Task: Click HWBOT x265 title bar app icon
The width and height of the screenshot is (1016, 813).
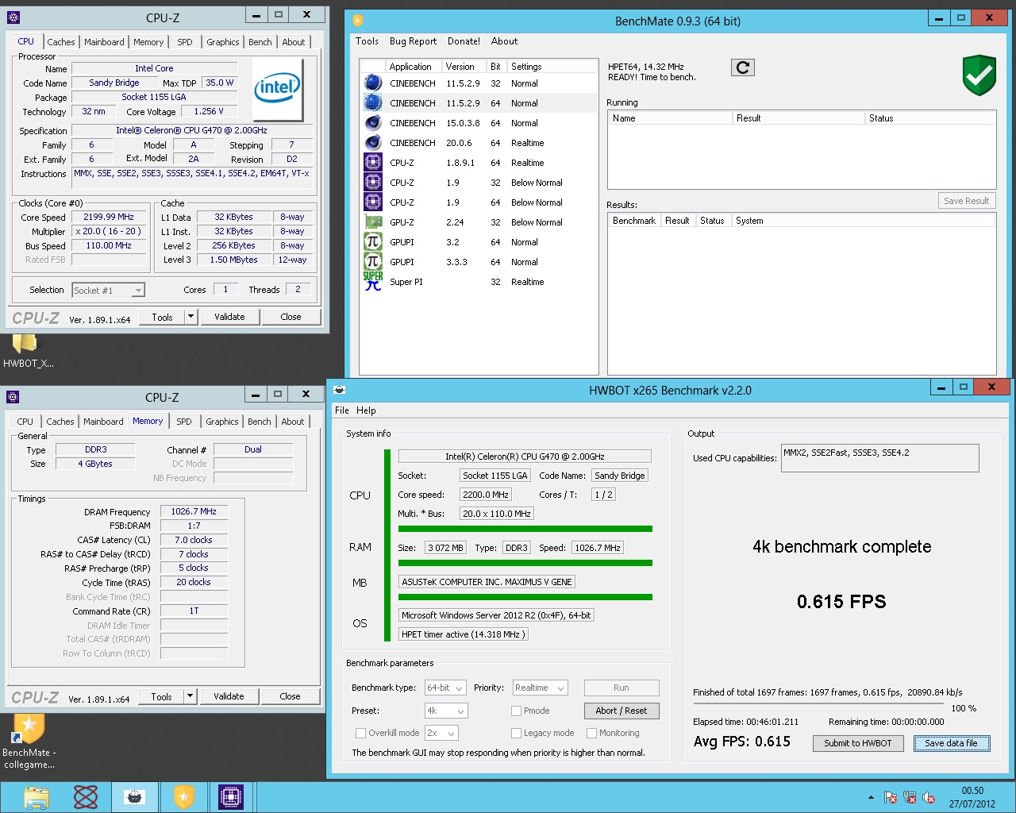Action: [x=340, y=390]
